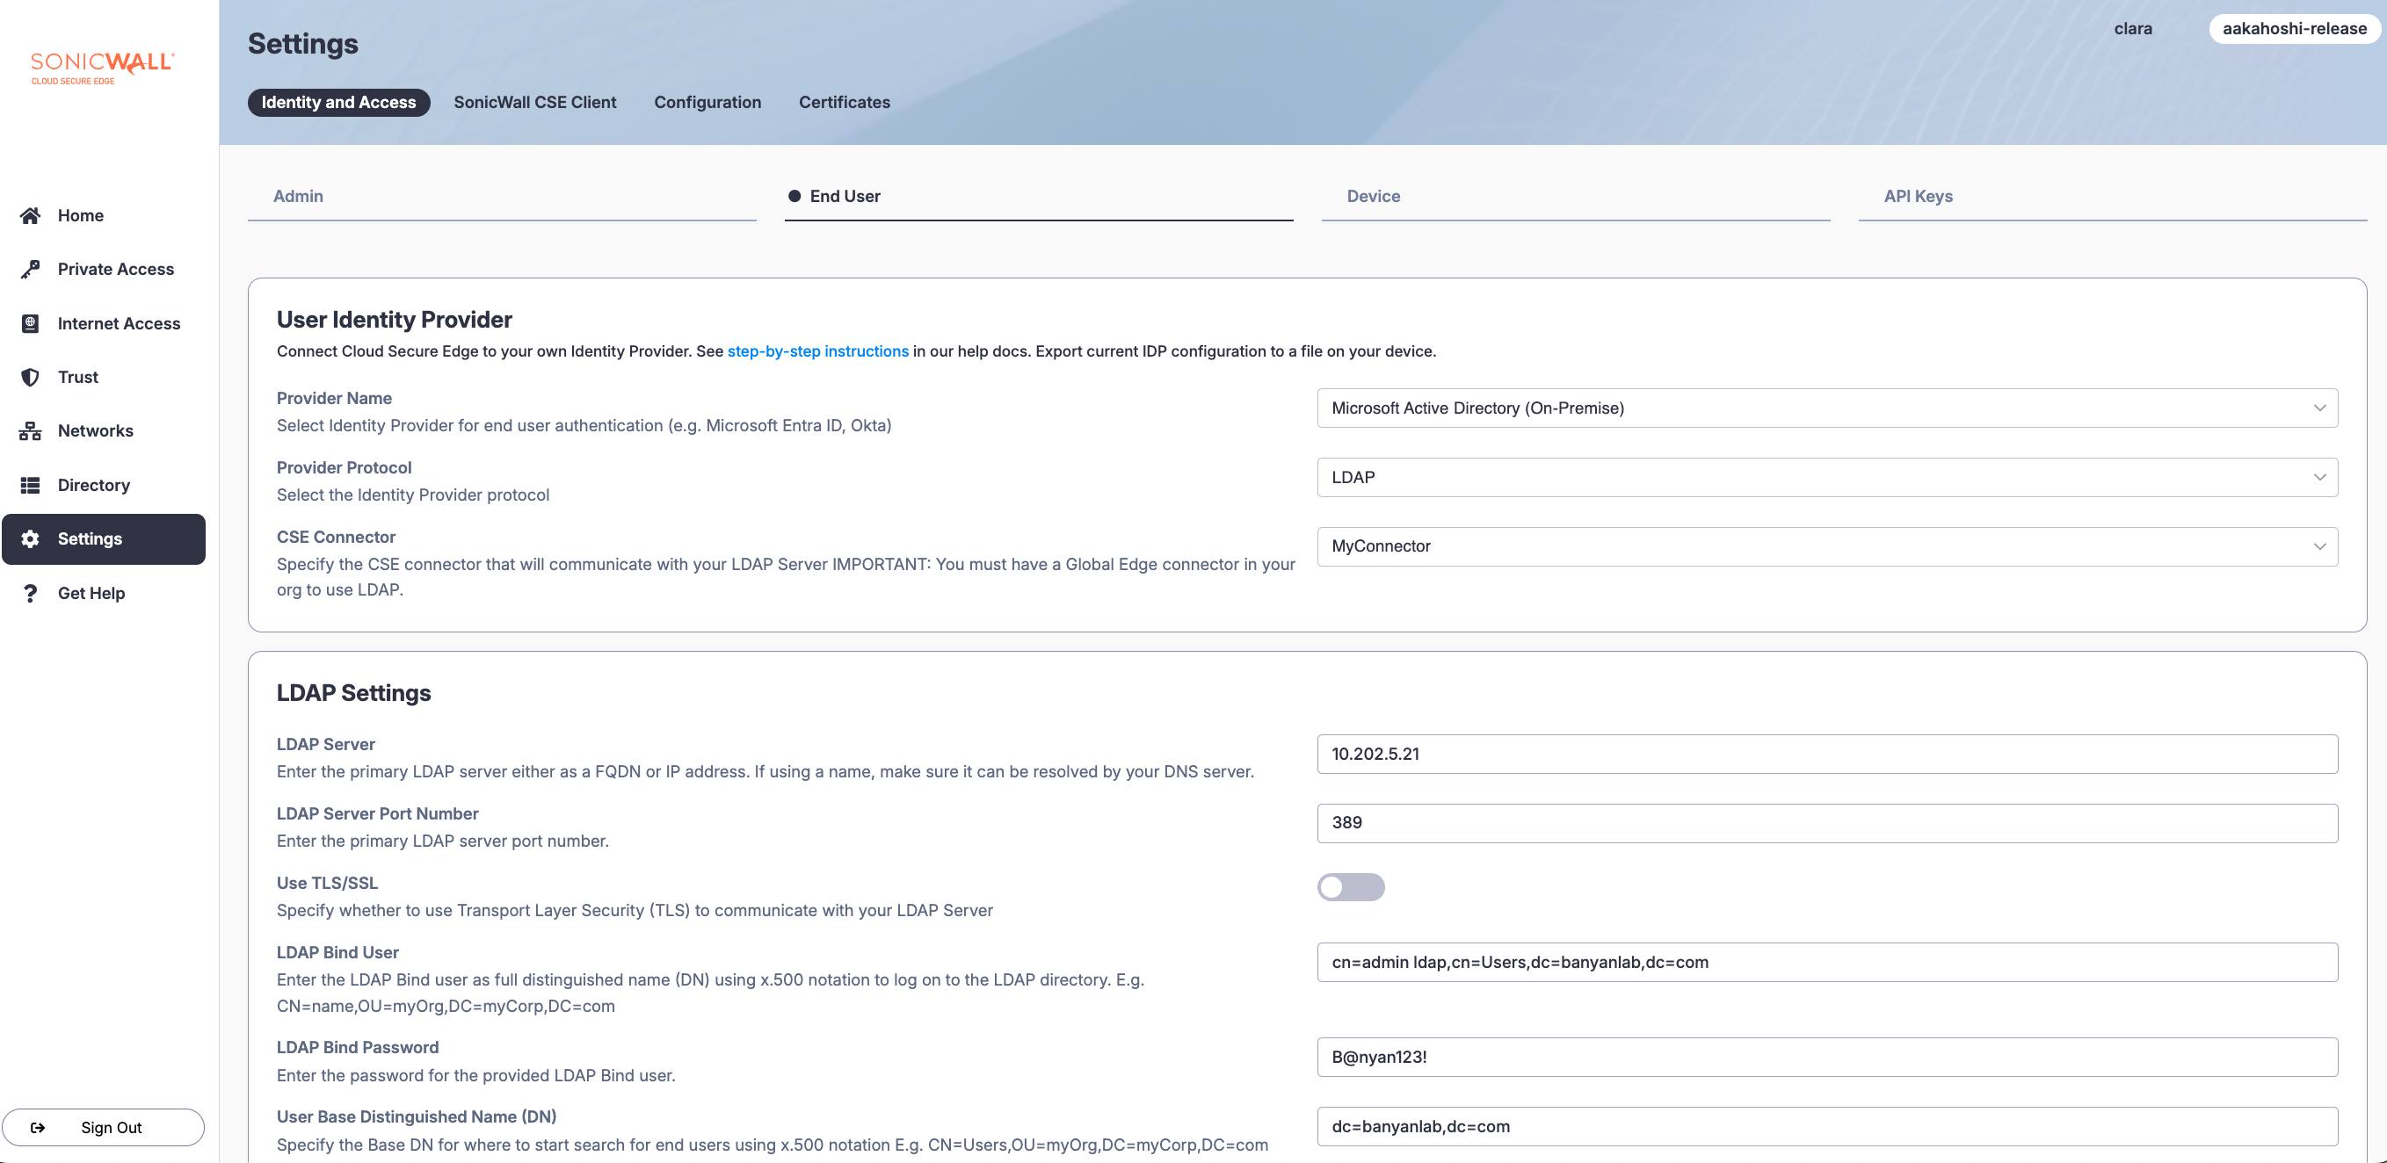
Task: Open the CSE Connector MyConnector dropdown
Action: [x=1826, y=546]
